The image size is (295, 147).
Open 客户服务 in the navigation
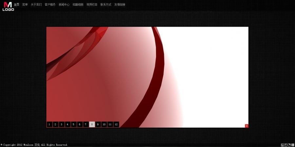(50, 5)
